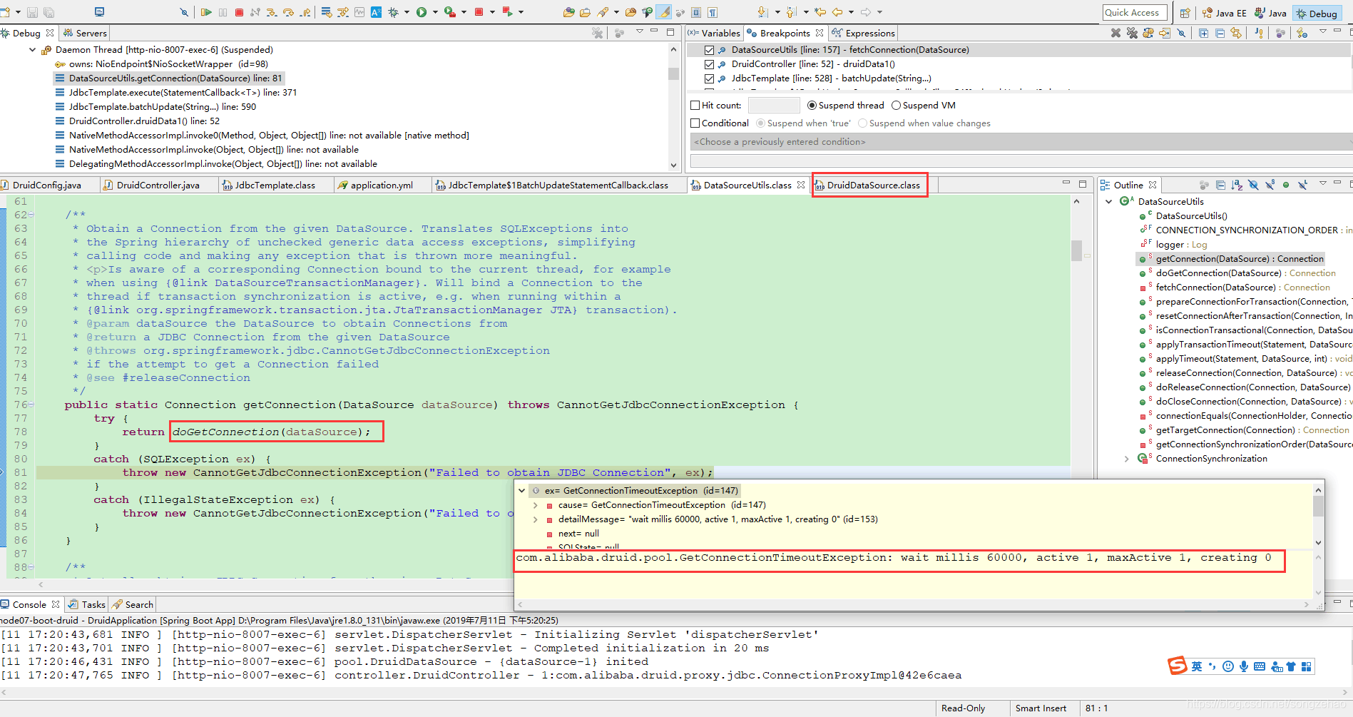This screenshot has width=1353, height=717.
Task: Switch to the Variables tab
Action: pyautogui.click(x=715, y=33)
